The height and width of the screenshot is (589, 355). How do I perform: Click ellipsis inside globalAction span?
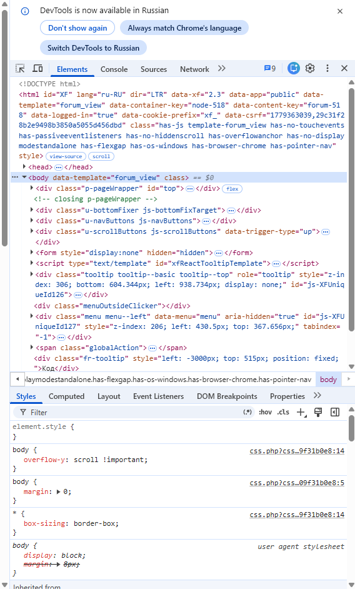tap(152, 348)
